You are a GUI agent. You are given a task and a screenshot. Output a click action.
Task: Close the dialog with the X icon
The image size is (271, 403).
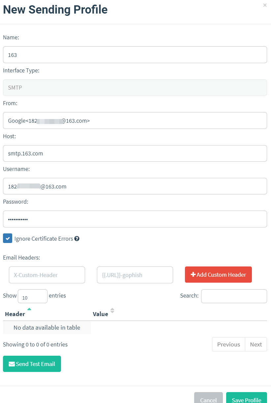point(265,5)
